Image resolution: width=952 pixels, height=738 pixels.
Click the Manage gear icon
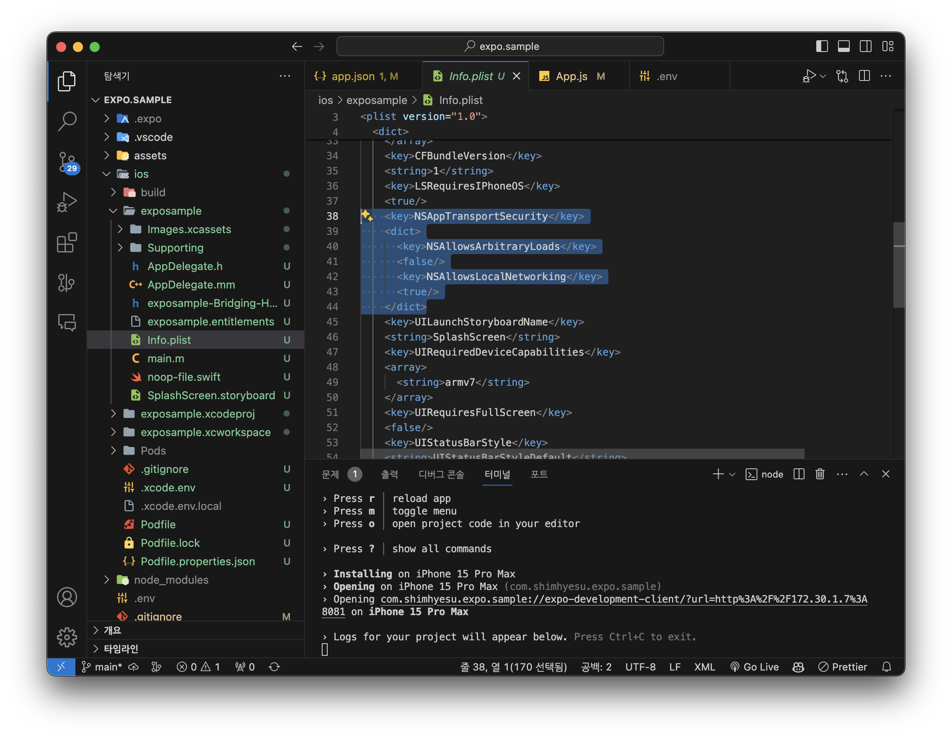coord(67,637)
